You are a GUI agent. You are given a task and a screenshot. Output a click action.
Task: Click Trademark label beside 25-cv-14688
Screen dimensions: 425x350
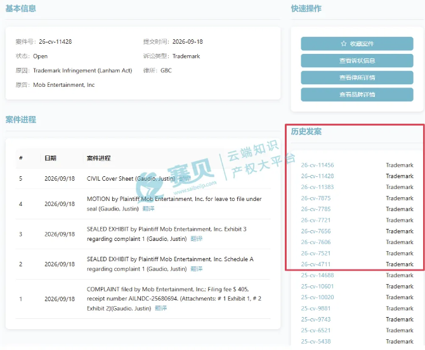[400, 275]
